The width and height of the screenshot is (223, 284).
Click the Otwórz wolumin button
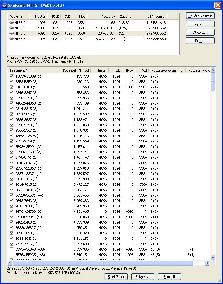point(200,16)
